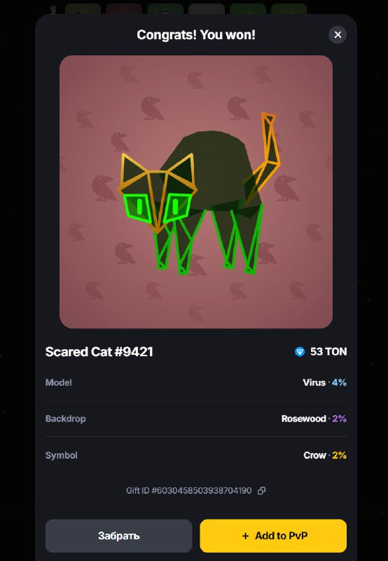This screenshot has width=388, height=561.
Task: Click the yellow 2% symbol rarity
Action: [x=340, y=455]
